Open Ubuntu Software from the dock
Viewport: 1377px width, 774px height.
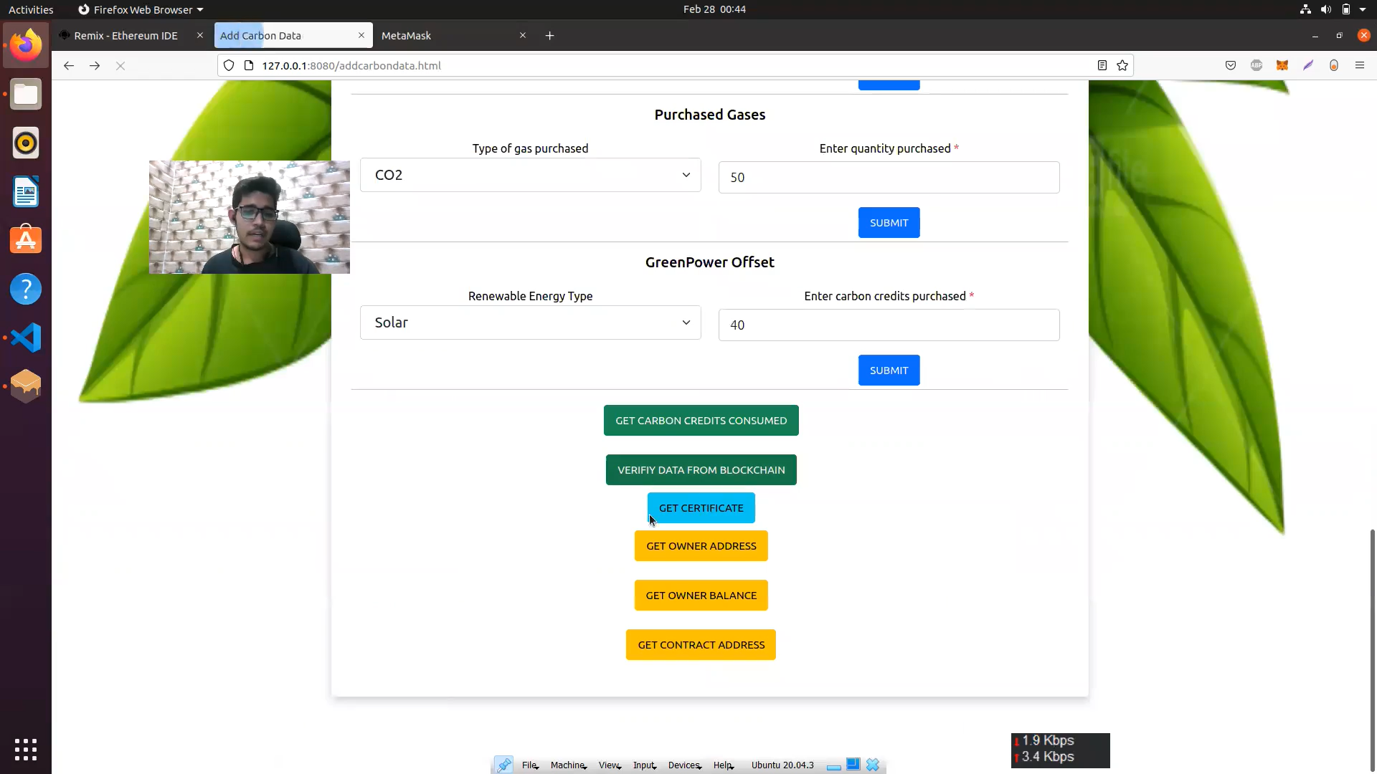point(26,240)
